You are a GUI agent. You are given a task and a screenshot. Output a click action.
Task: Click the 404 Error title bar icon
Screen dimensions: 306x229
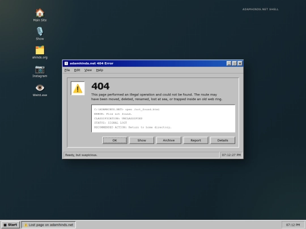pyautogui.click(x=66, y=63)
